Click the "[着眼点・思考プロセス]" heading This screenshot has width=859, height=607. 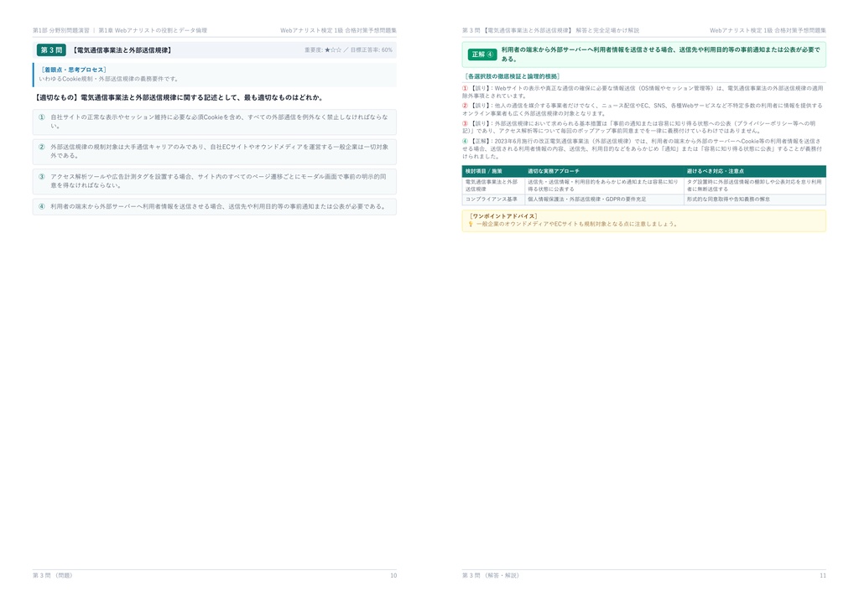[x=74, y=70]
